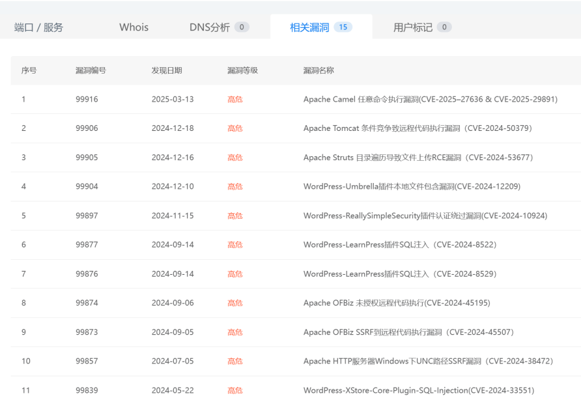
Task: Click the date 2024-12-18
Action: point(173,128)
